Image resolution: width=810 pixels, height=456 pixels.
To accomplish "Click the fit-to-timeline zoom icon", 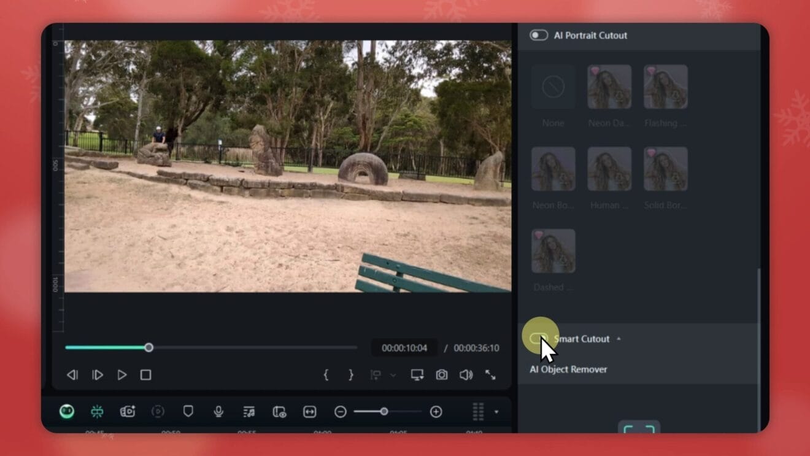I will pos(309,411).
